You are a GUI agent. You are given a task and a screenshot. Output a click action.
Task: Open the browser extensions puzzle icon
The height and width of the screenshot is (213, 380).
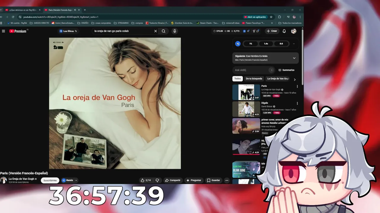279,17
